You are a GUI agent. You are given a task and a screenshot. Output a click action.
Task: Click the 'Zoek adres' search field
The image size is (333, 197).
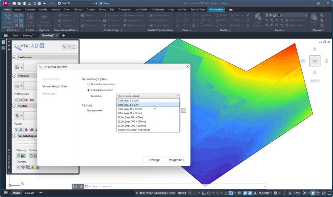point(27,143)
